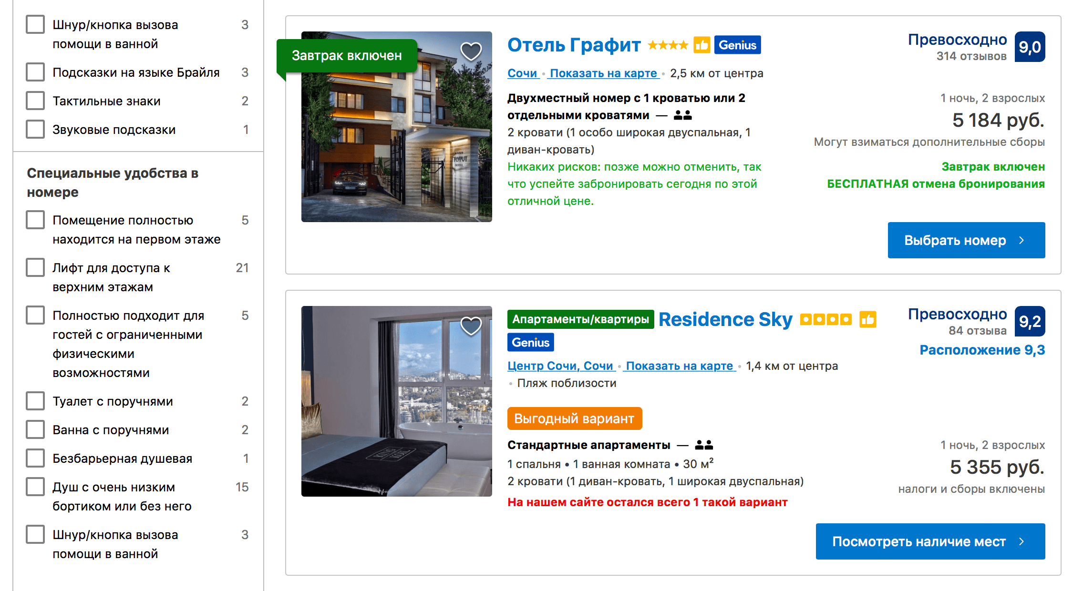The height and width of the screenshot is (591, 1073).
Task: Open Сочи location link for Отель Графит
Action: pyautogui.click(x=522, y=73)
